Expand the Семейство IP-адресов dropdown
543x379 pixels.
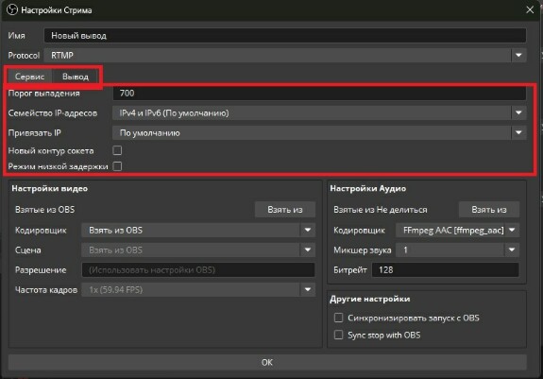(319, 112)
